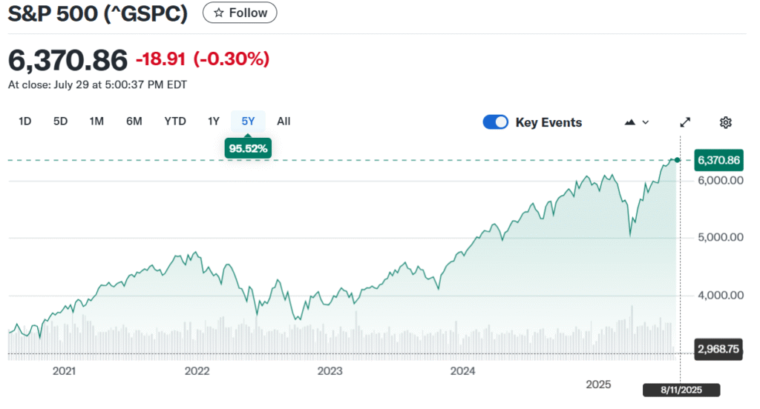This screenshot has width=760, height=409.
Task: Select the 5D time range
Action: [61, 122]
